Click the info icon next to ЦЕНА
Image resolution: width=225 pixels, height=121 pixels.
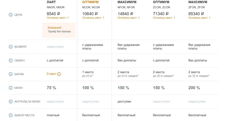point(11,15)
